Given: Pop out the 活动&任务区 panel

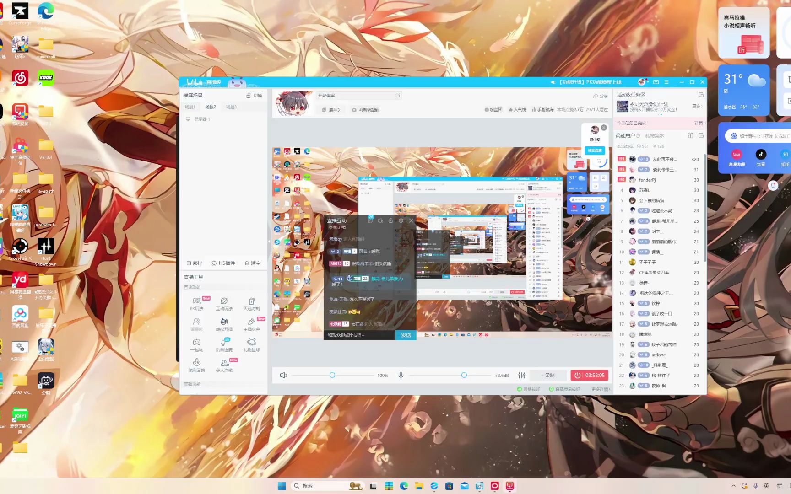Looking at the screenshot, I should click(x=701, y=95).
